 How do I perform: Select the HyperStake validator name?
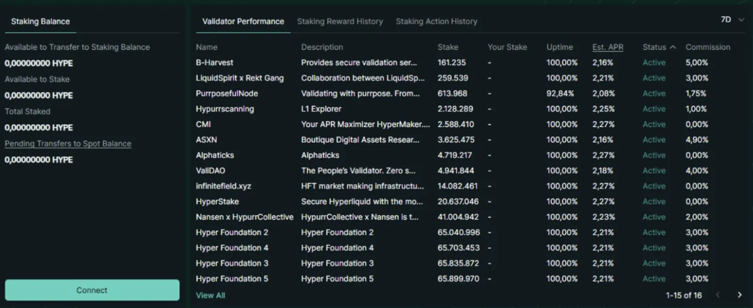217,202
